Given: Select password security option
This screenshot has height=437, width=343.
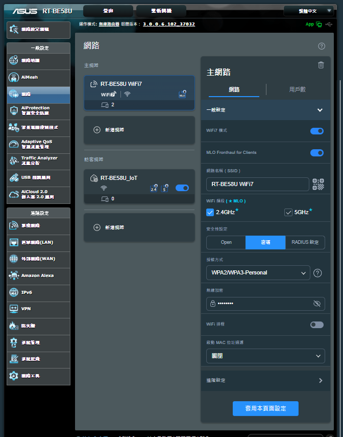Looking at the screenshot, I should click(x=265, y=242).
